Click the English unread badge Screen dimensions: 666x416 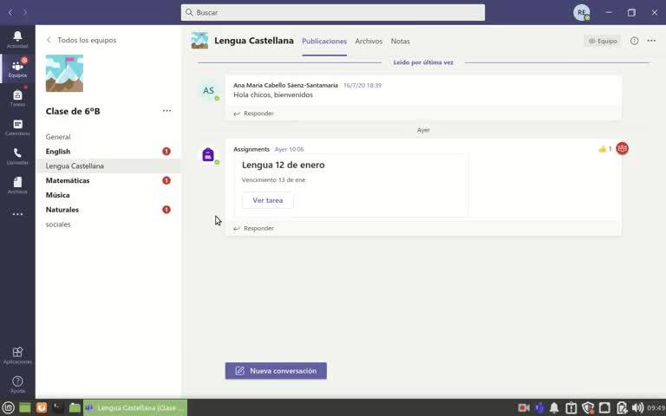pos(166,151)
